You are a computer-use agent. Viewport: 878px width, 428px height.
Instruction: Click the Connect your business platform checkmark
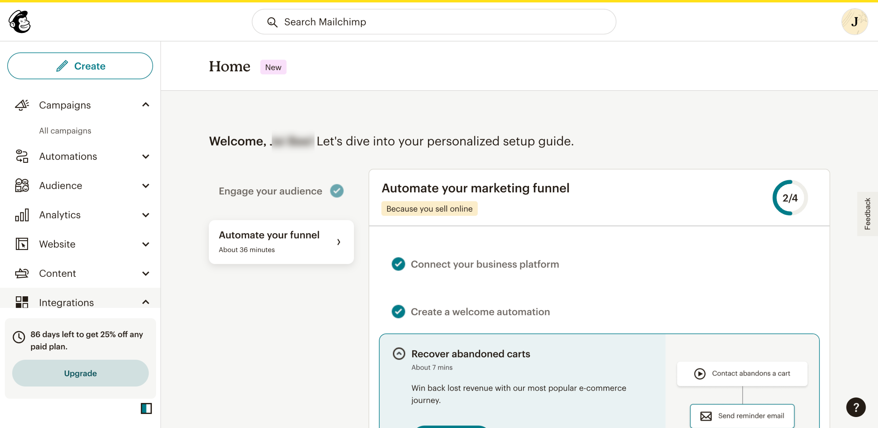click(x=398, y=264)
